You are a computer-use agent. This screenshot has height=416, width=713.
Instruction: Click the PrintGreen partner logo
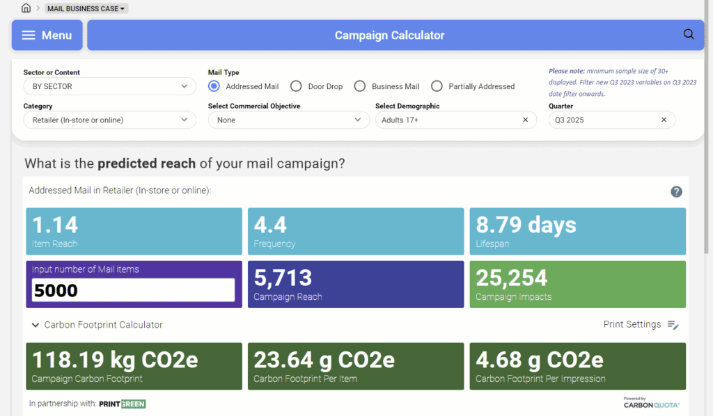pyautogui.click(x=123, y=403)
